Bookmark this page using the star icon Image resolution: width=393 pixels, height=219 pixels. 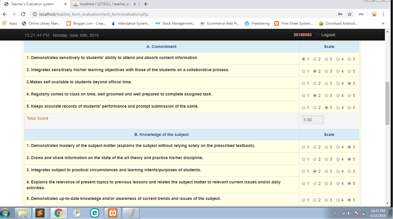pos(350,14)
